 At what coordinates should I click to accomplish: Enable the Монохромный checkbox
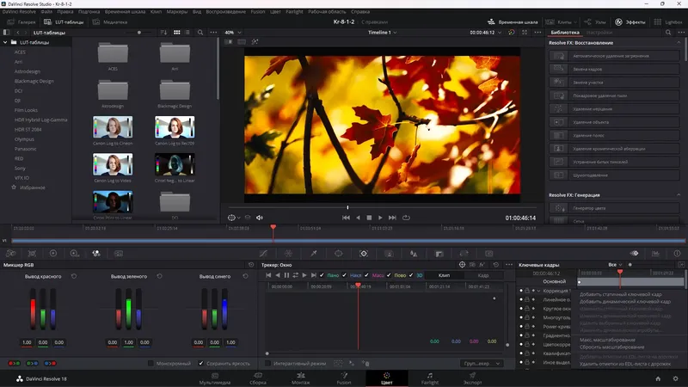pos(150,364)
